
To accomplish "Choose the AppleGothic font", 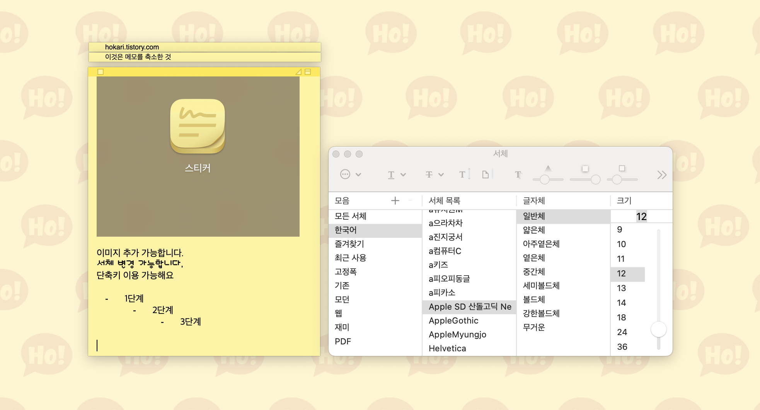I will click(x=469, y=321).
